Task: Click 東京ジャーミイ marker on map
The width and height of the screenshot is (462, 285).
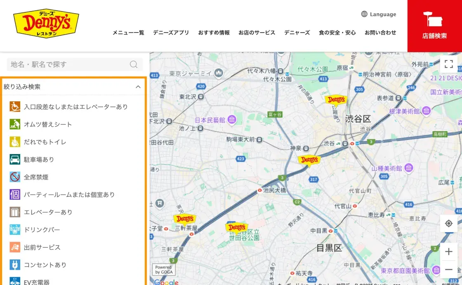Action: point(219,72)
